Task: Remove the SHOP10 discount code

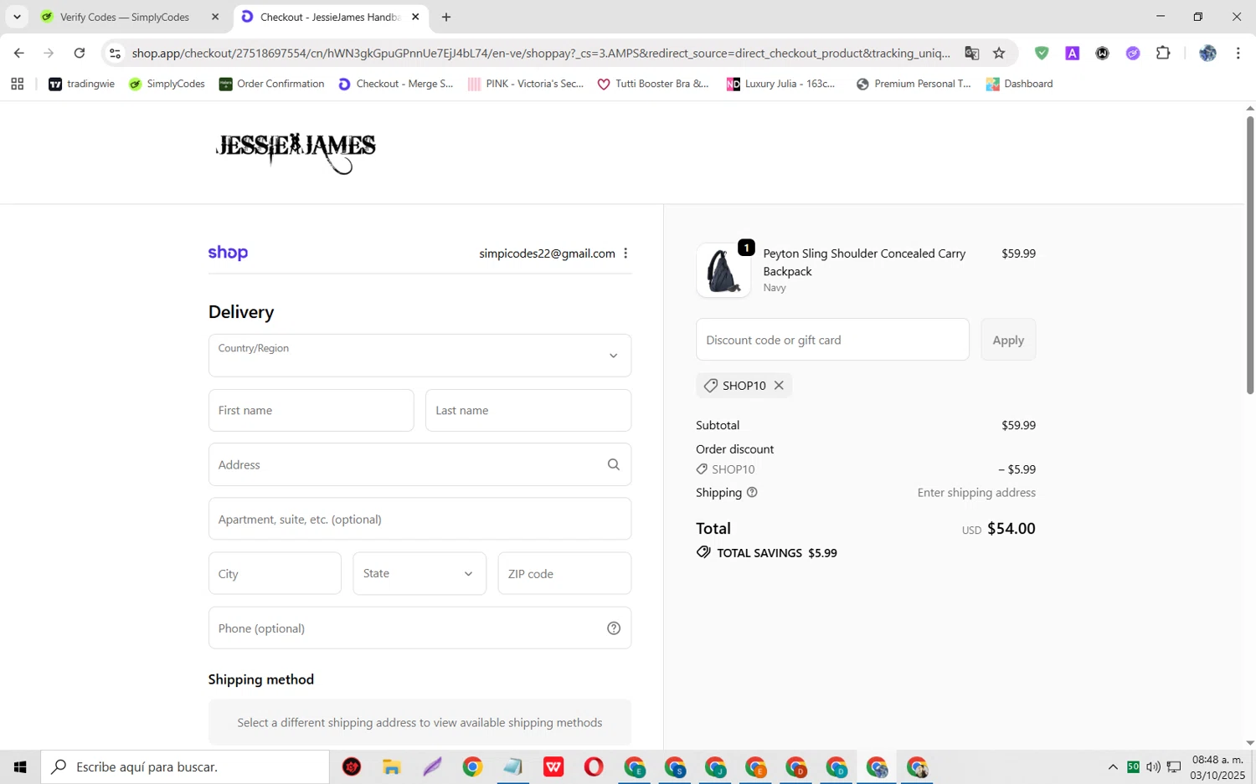Action: pos(779,386)
